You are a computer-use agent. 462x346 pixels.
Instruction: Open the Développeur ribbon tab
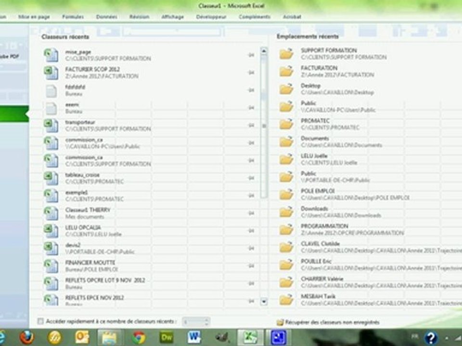(211, 17)
